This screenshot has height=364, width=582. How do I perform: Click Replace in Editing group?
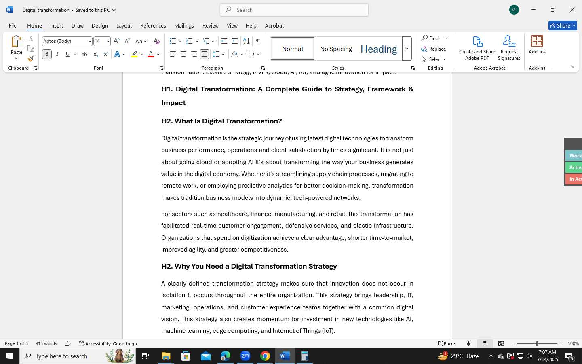tap(434, 49)
